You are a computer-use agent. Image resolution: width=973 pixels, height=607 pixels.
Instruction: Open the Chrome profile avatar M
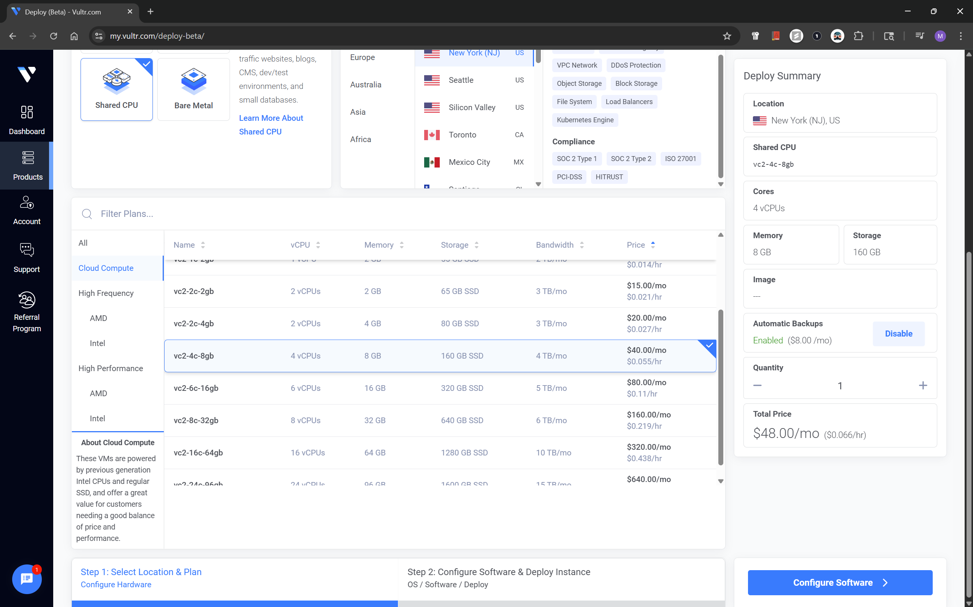click(940, 36)
